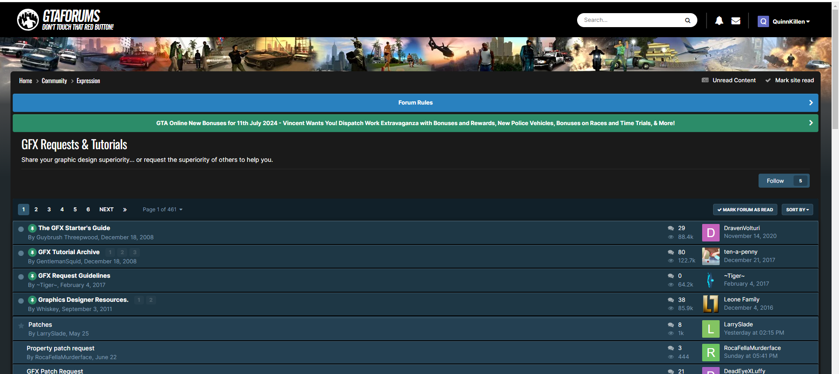
Task: Open the Sort By dropdown
Action: [x=797, y=210]
